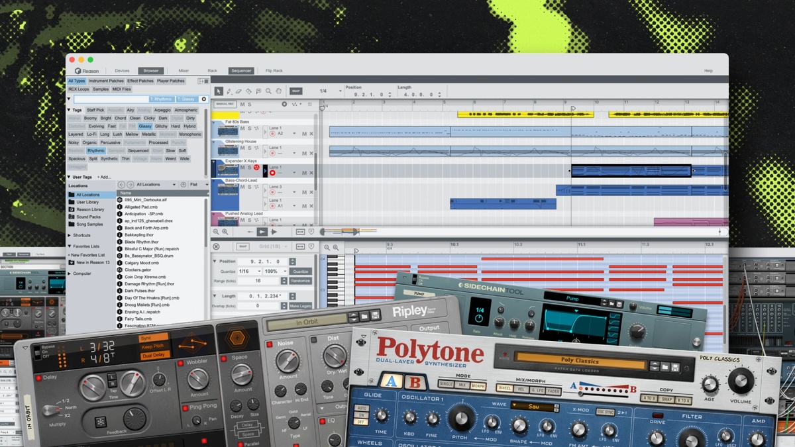Switch to the Mixer tab
Image resolution: width=795 pixels, height=447 pixels.
pos(184,71)
